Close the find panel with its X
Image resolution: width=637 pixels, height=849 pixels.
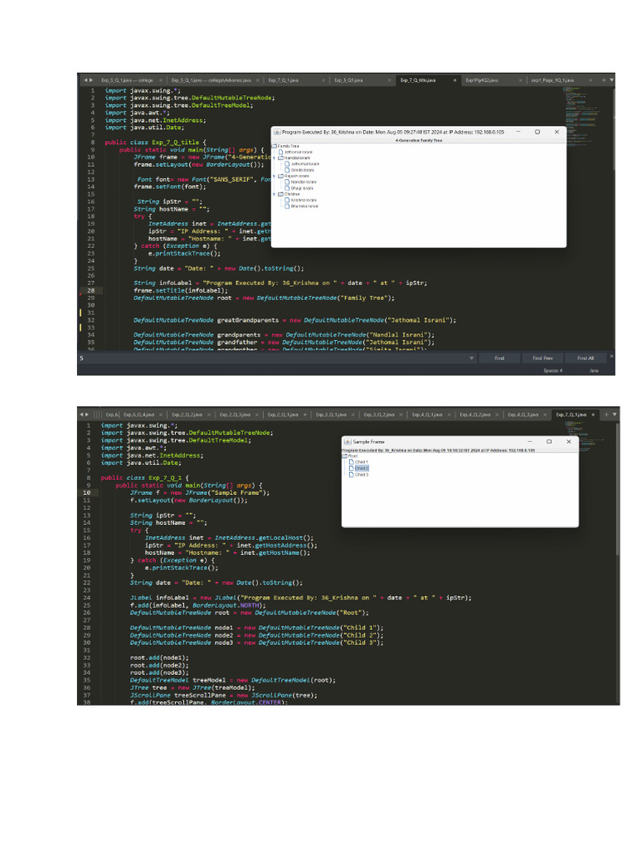pyautogui.click(x=611, y=356)
